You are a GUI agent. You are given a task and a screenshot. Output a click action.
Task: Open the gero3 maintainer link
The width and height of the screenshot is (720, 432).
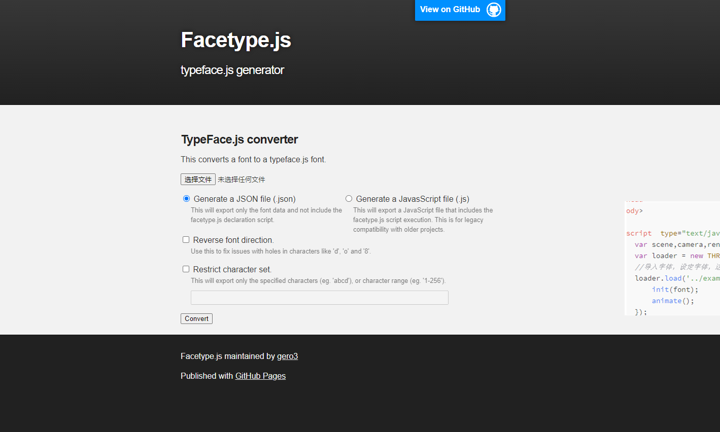coord(287,356)
